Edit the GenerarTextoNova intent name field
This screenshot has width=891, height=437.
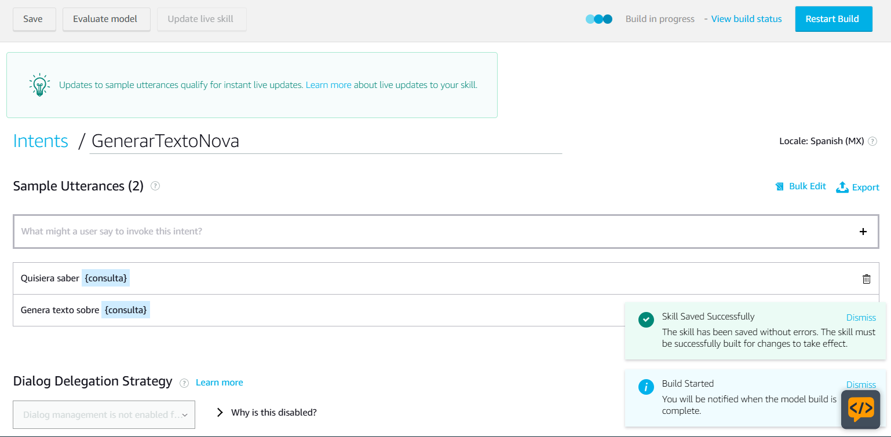pyautogui.click(x=324, y=141)
